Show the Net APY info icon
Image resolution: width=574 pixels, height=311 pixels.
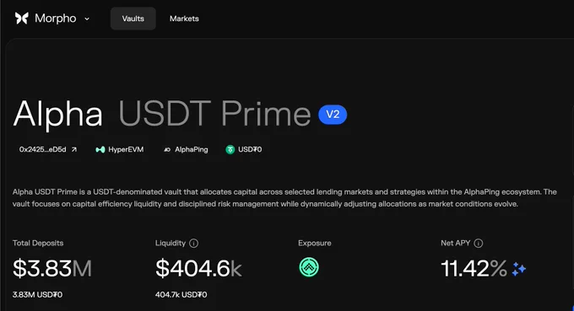coord(478,244)
